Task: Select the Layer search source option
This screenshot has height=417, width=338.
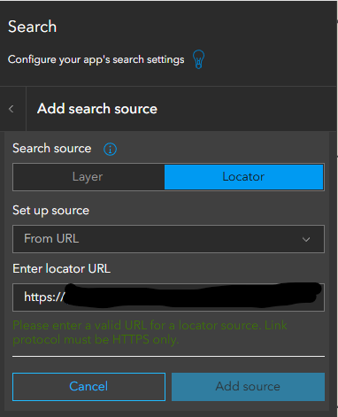Action: click(88, 177)
